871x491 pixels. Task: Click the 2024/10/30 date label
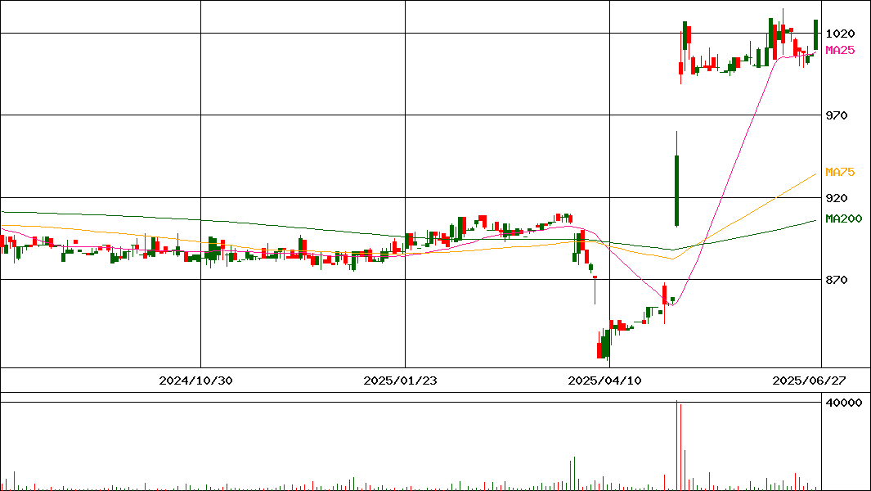(195, 381)
